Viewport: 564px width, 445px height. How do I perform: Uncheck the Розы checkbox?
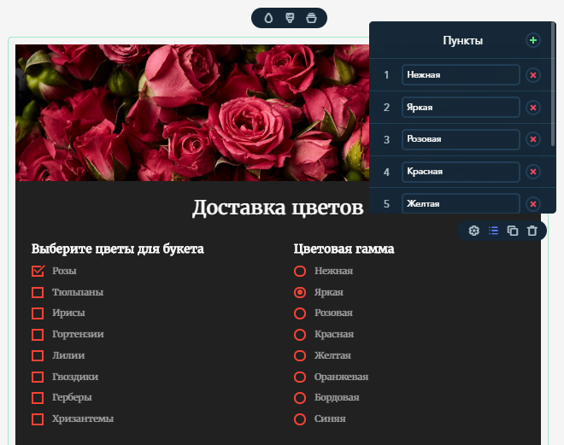(x=38, y=271)
